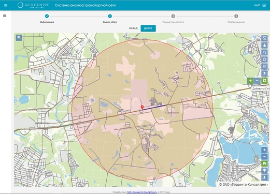Click the © ЗАО «Геоцентр-Консалтинг» map attribution

tap(244, 185)
